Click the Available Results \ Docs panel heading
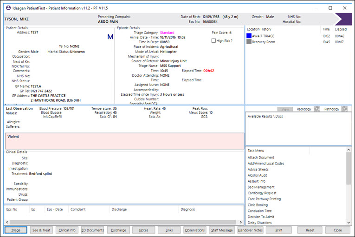355x237 pixels. 265,116
